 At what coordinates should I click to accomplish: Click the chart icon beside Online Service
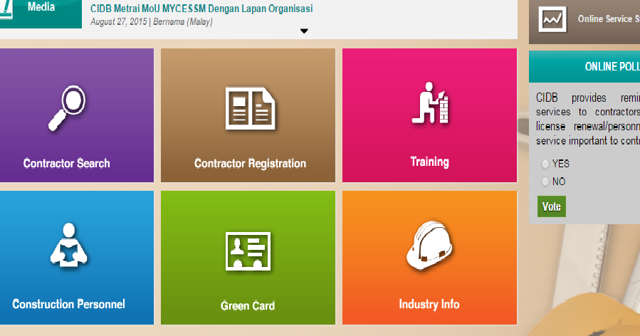[x=552, y=19]
